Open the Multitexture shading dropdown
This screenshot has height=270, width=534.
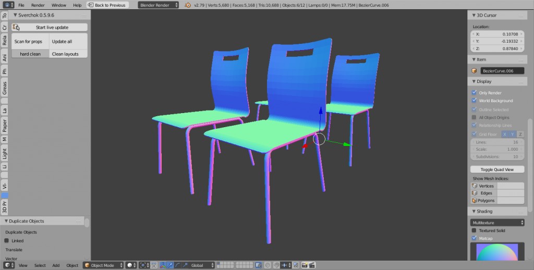pos(497,223)
